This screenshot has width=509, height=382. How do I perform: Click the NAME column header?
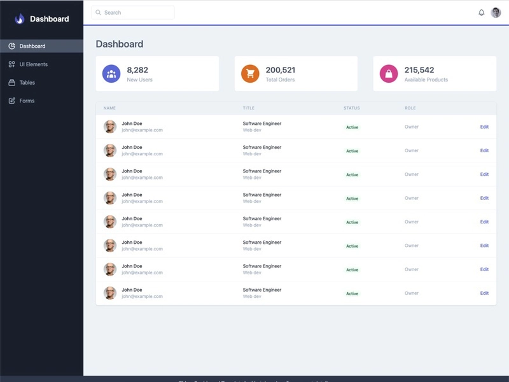(x=109, y=108)
